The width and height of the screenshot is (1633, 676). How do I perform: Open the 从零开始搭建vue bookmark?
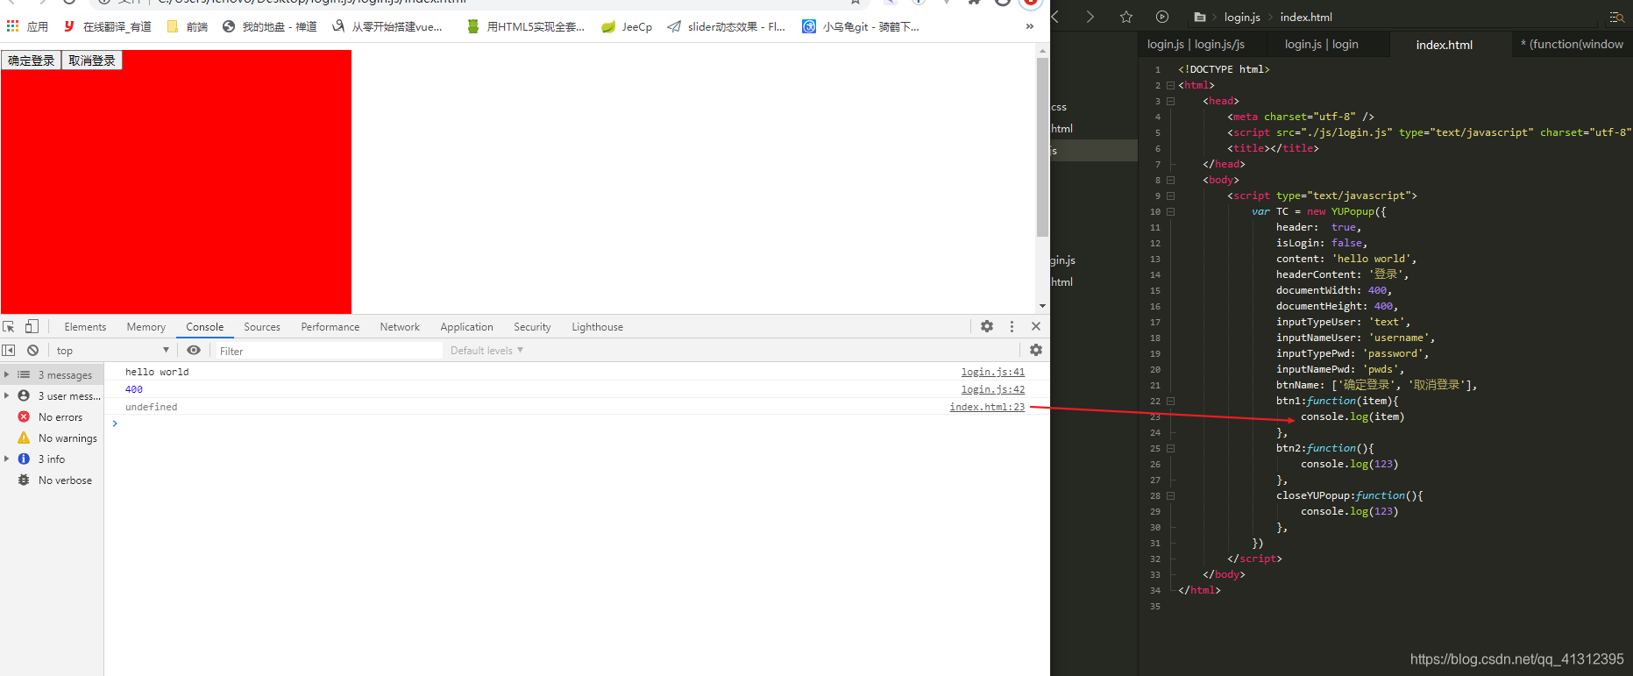point(387,26)
